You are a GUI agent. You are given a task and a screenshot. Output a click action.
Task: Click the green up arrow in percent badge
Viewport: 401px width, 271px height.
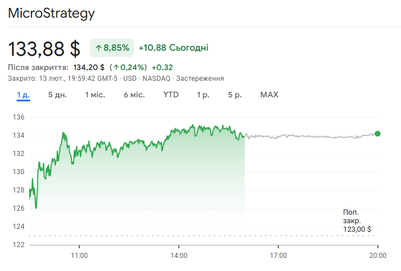point(98,48)
